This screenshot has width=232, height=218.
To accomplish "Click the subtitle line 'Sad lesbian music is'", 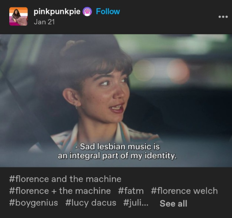I will (117, 147).
